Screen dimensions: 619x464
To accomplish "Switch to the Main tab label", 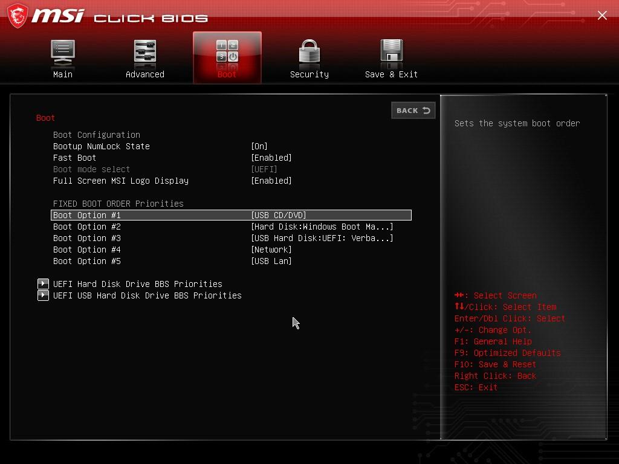I will (x=63, y=74).
